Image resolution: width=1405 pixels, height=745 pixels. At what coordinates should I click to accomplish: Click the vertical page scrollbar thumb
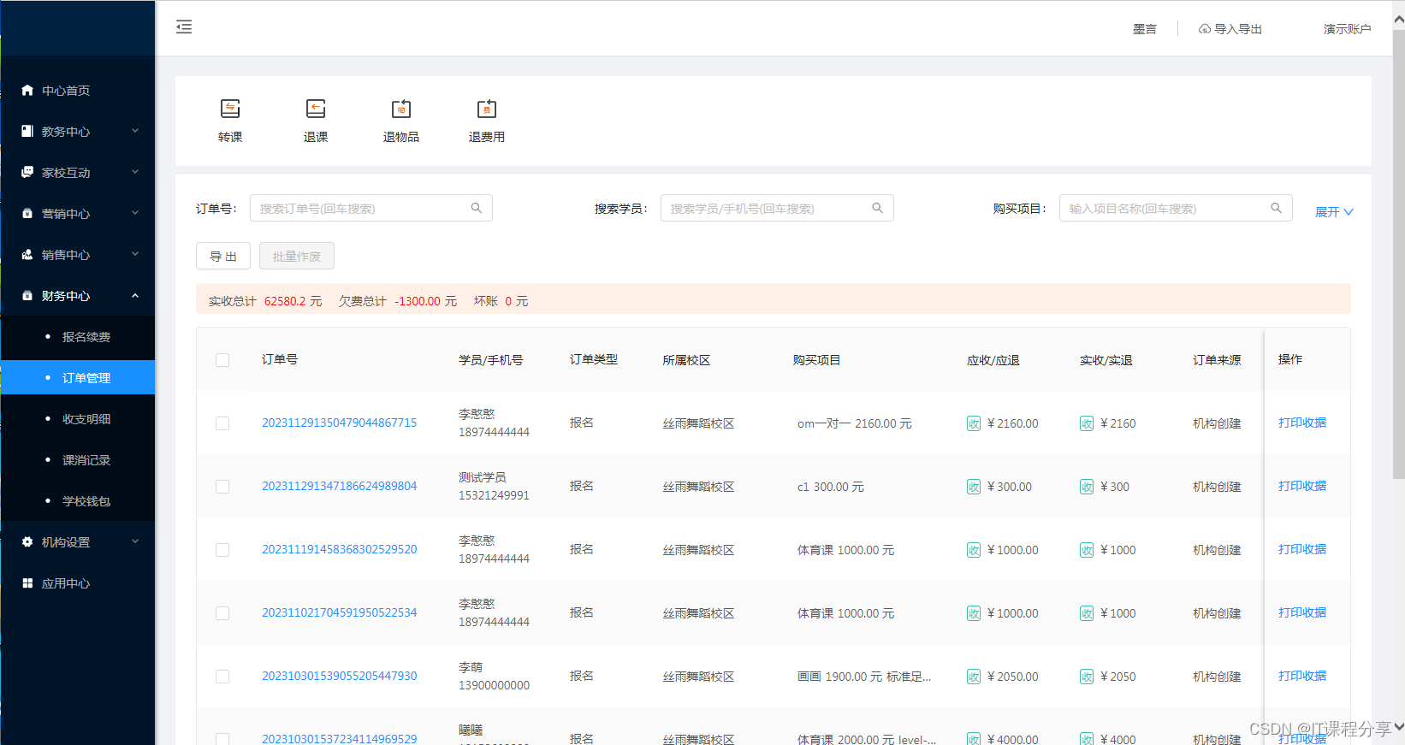(x=1398, y=255)
